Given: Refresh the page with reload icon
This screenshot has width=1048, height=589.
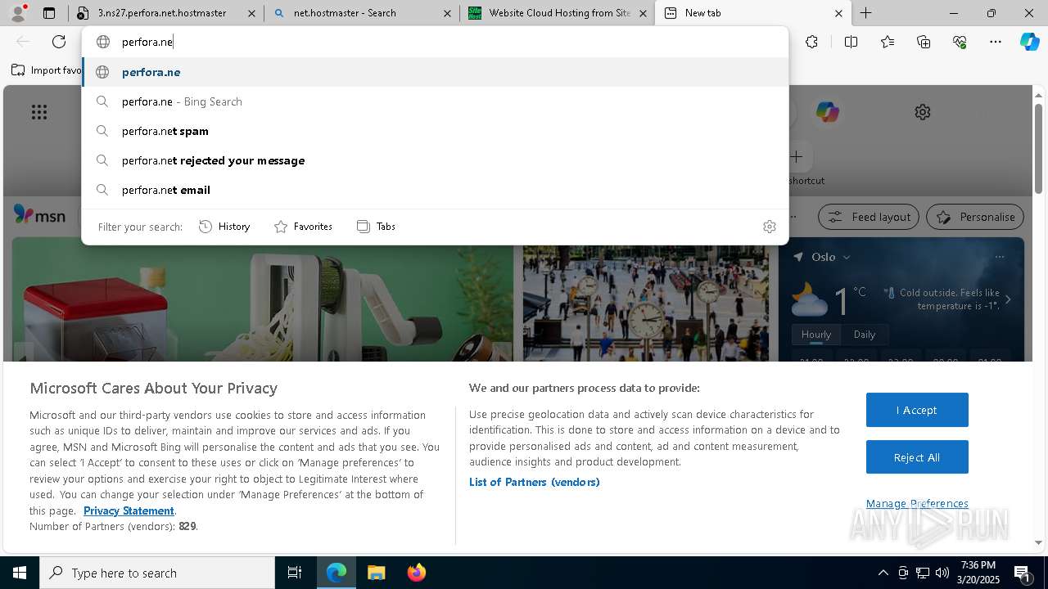Looking at the screenshot, I should (59, 42).
